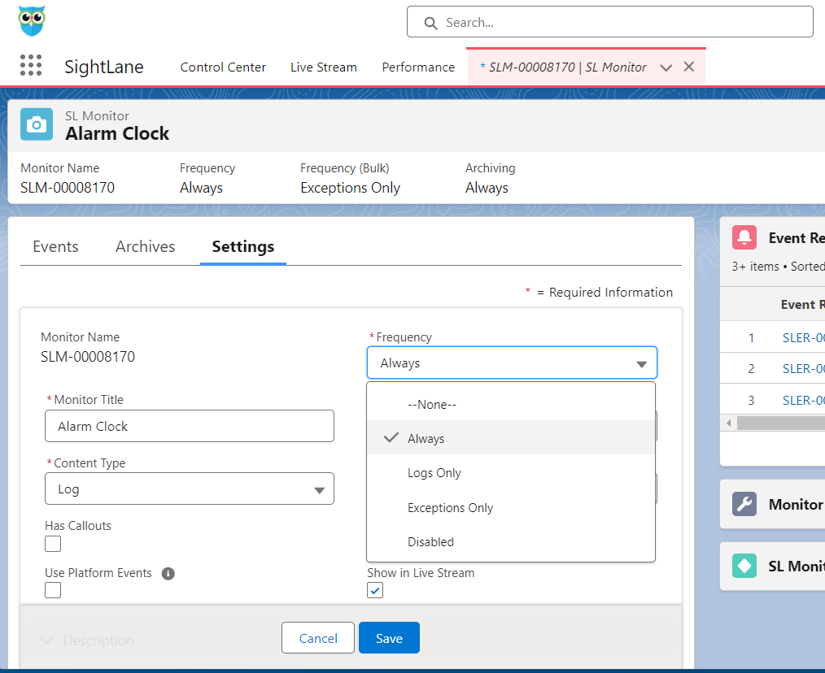
Task: Click the SL Monitor camera icon
Action: point(37,124)
